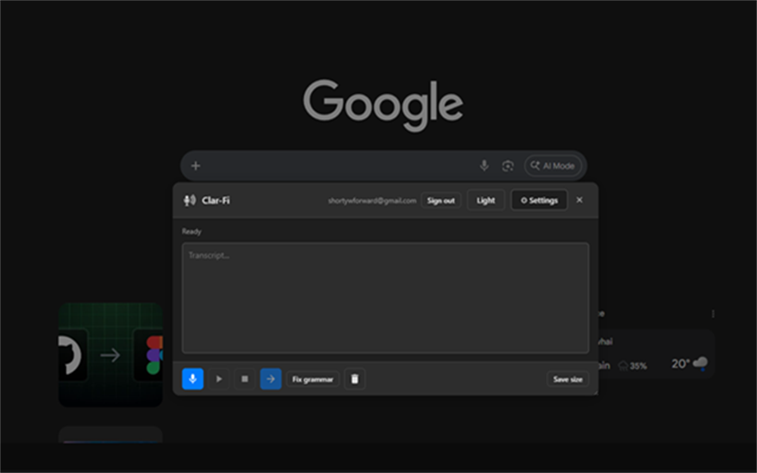The width and height of the screenshot is (757, 473).
Task: Start recording with the blue microphone button
Action: tap(192, 379)
